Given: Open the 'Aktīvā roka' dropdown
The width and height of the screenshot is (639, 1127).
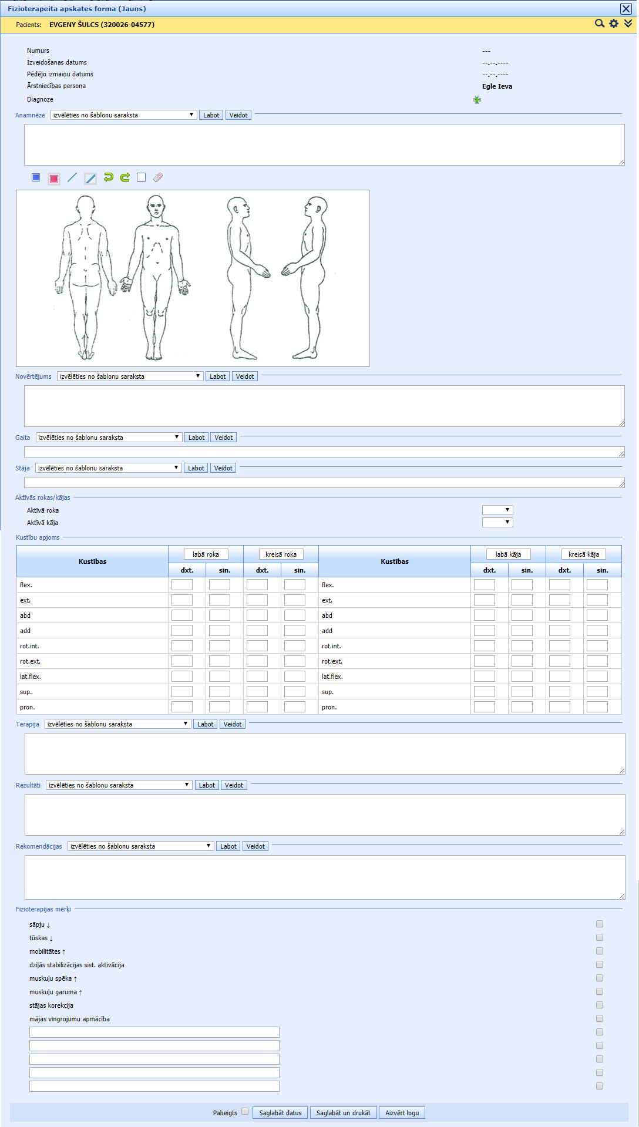Looking at the screenshot, I should [x=497, y=510].
